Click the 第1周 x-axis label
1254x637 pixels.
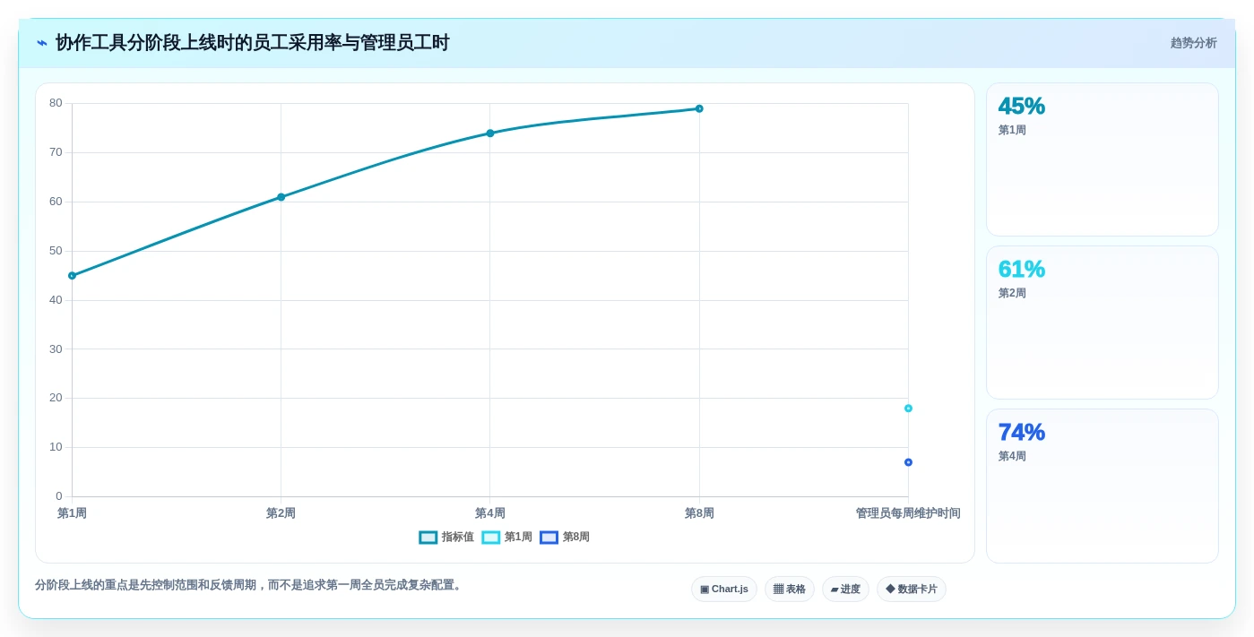pyautogui.click(x=72, y=513)
